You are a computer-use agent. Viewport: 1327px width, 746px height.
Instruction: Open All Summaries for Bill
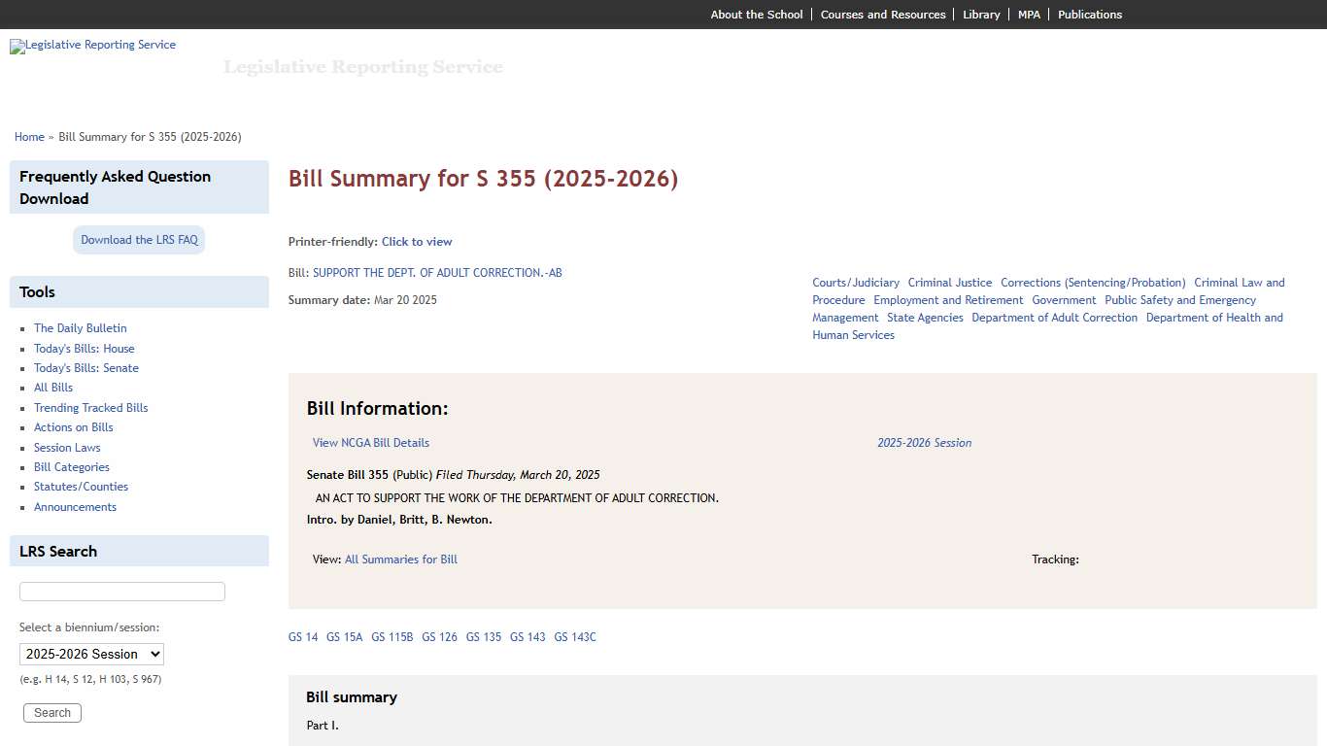(x=400, y=559)
